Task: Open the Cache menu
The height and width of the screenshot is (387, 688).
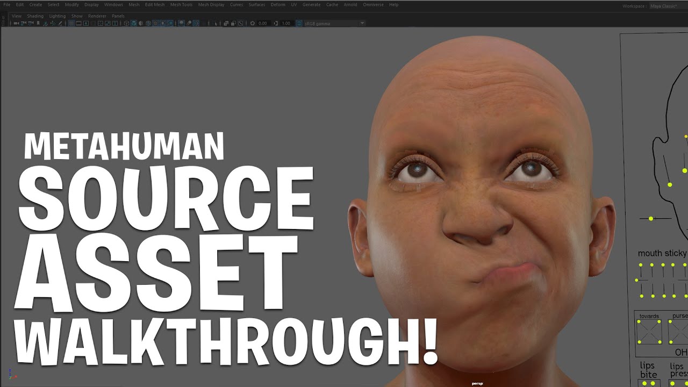Action: [x=332, y=5]
